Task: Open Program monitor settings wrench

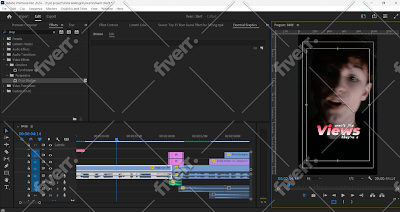Action: pos(370,179)
